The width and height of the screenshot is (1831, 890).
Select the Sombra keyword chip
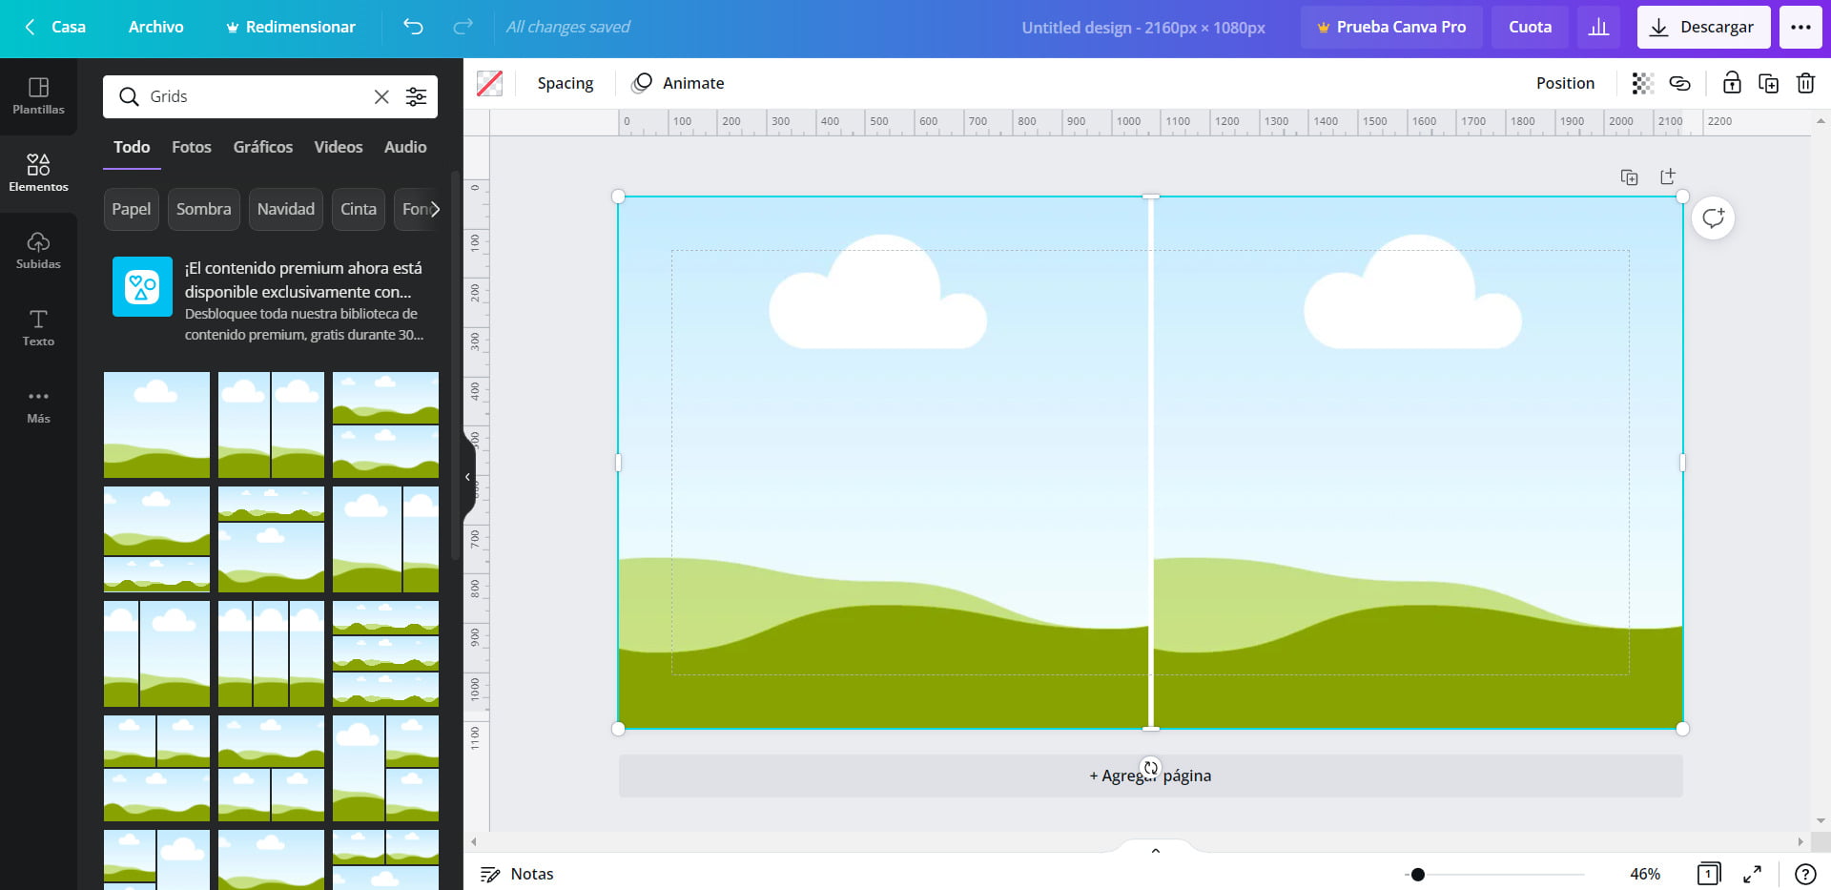pyautogui.click(x=203, y=209)
